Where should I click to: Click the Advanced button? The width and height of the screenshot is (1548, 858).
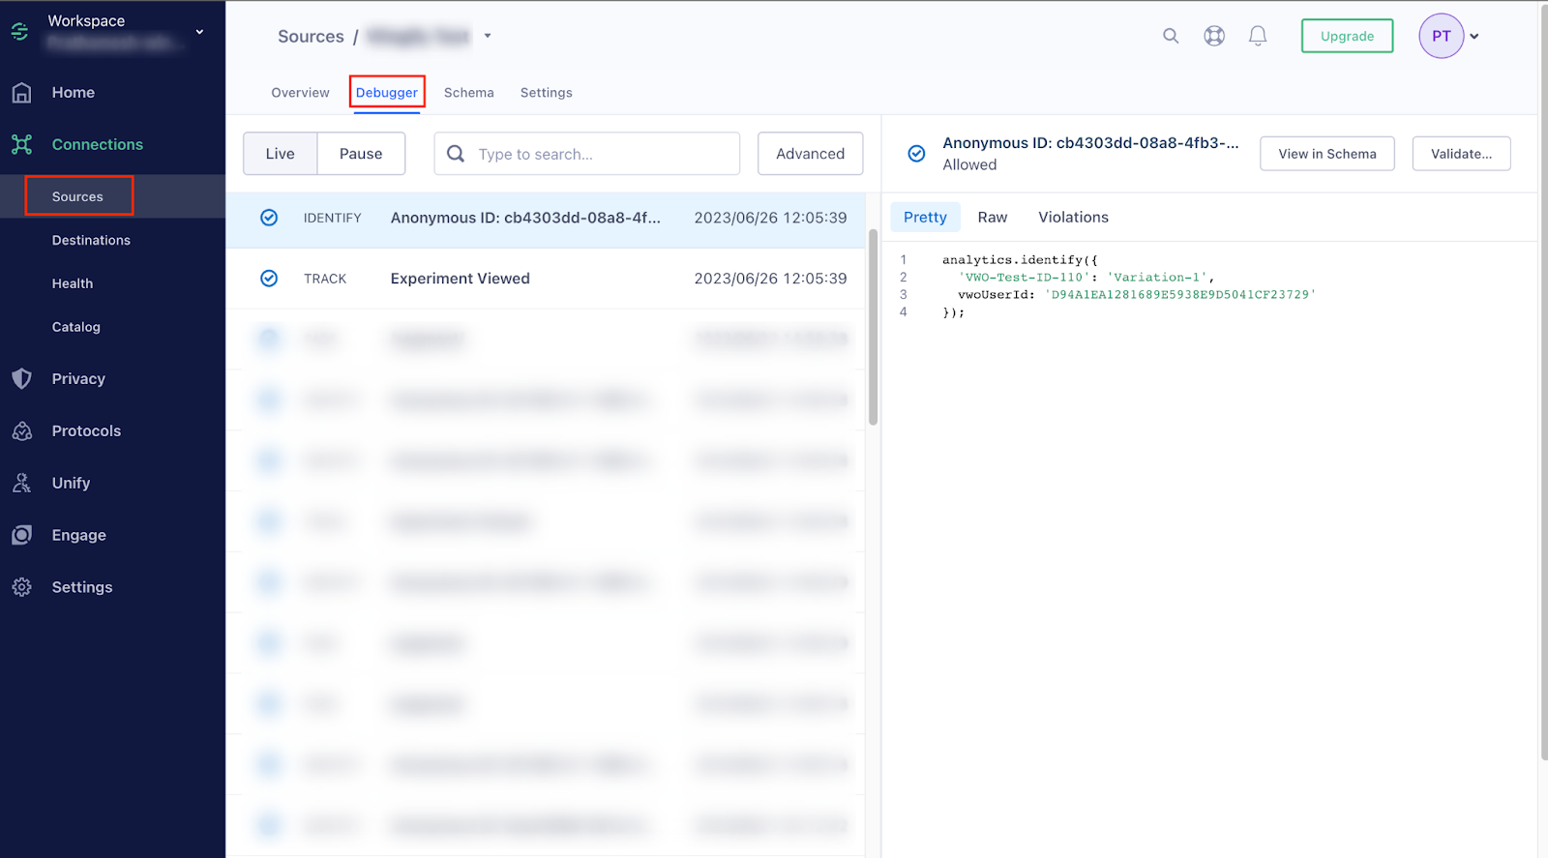pos(811,154)
